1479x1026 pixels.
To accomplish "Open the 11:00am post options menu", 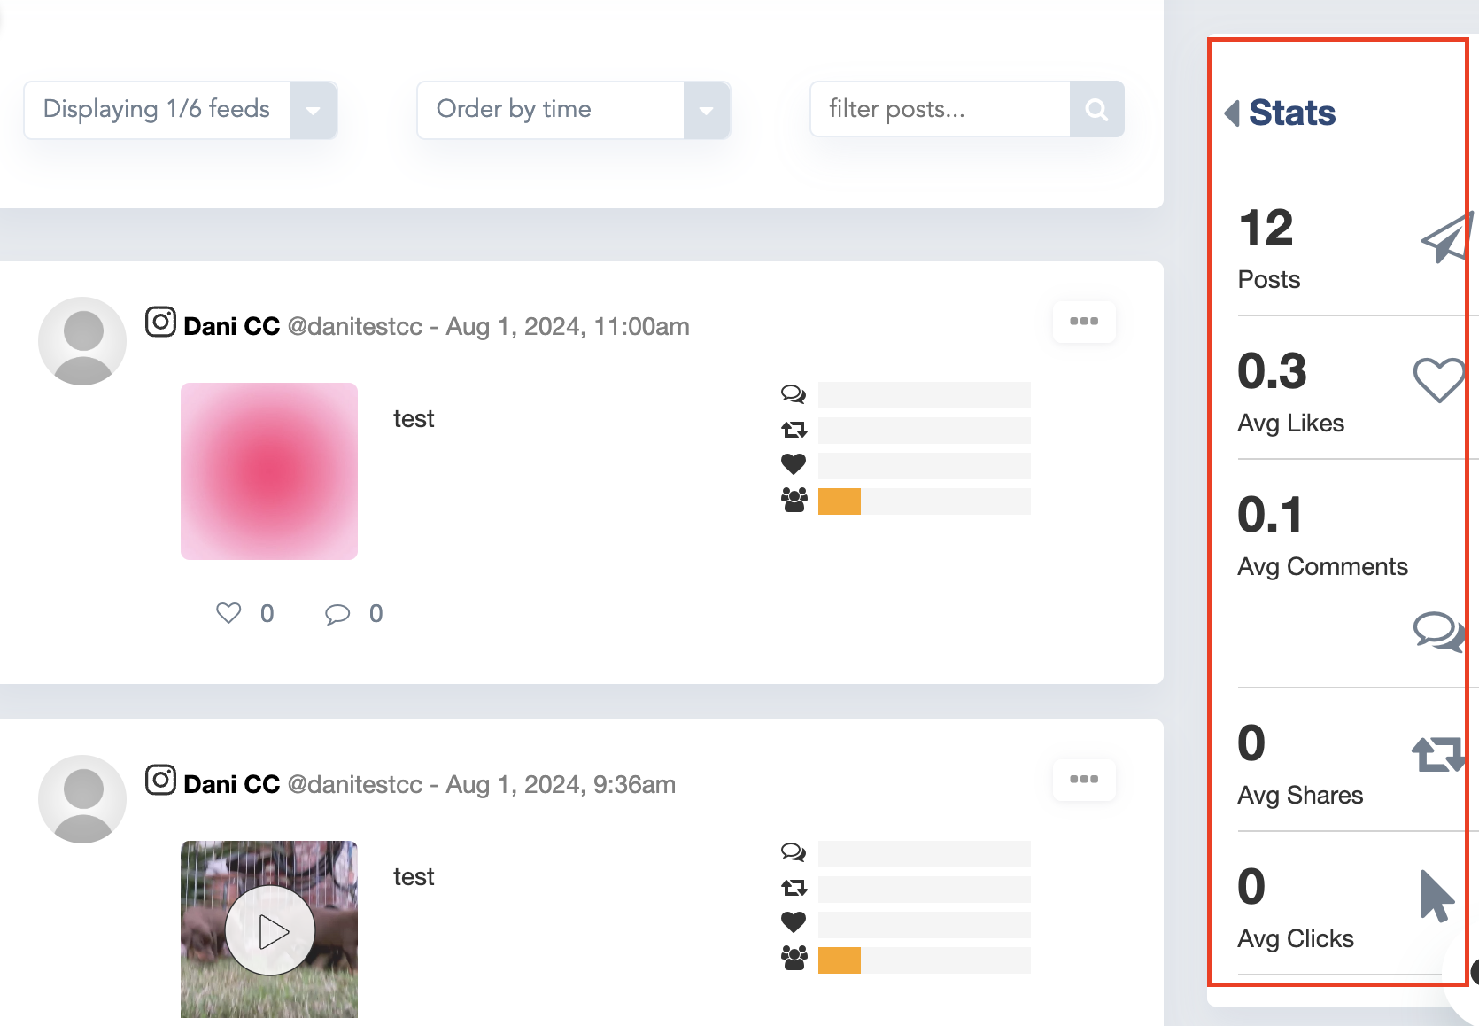I will [1084, 321].
